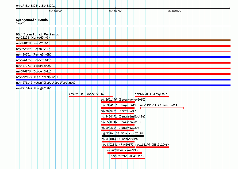Open nsv6039649 (Wu2021) variant
Viewport: 238px width, 169px height.
point(122,150)
